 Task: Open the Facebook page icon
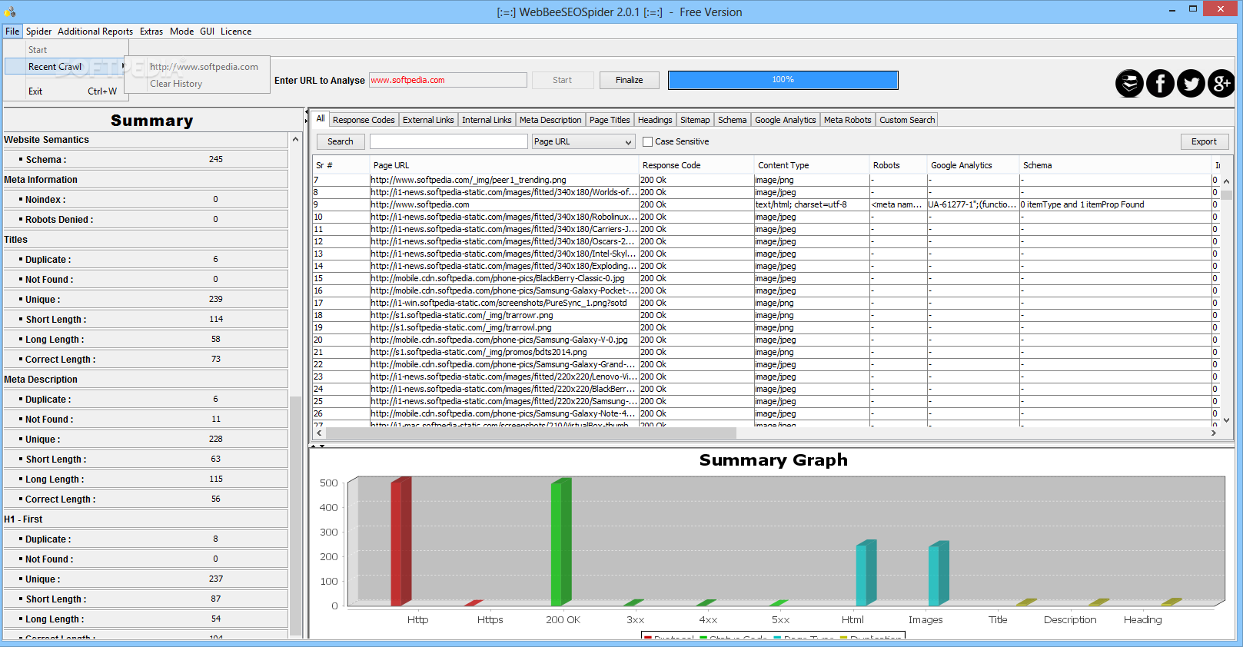click(1160, 83)
